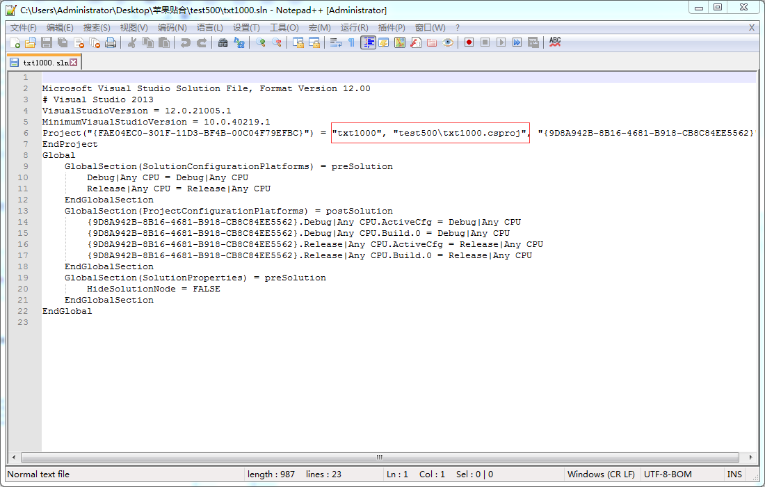
Task: Open the 运行(R) menu
Action: pos(354,27)
